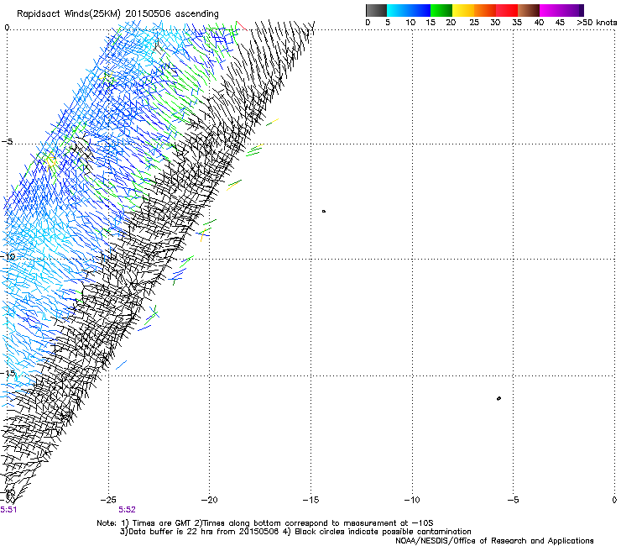Click the '-20' longitude axis label
The width and height of the screenshot is (621, 546).
click(210, 500)
